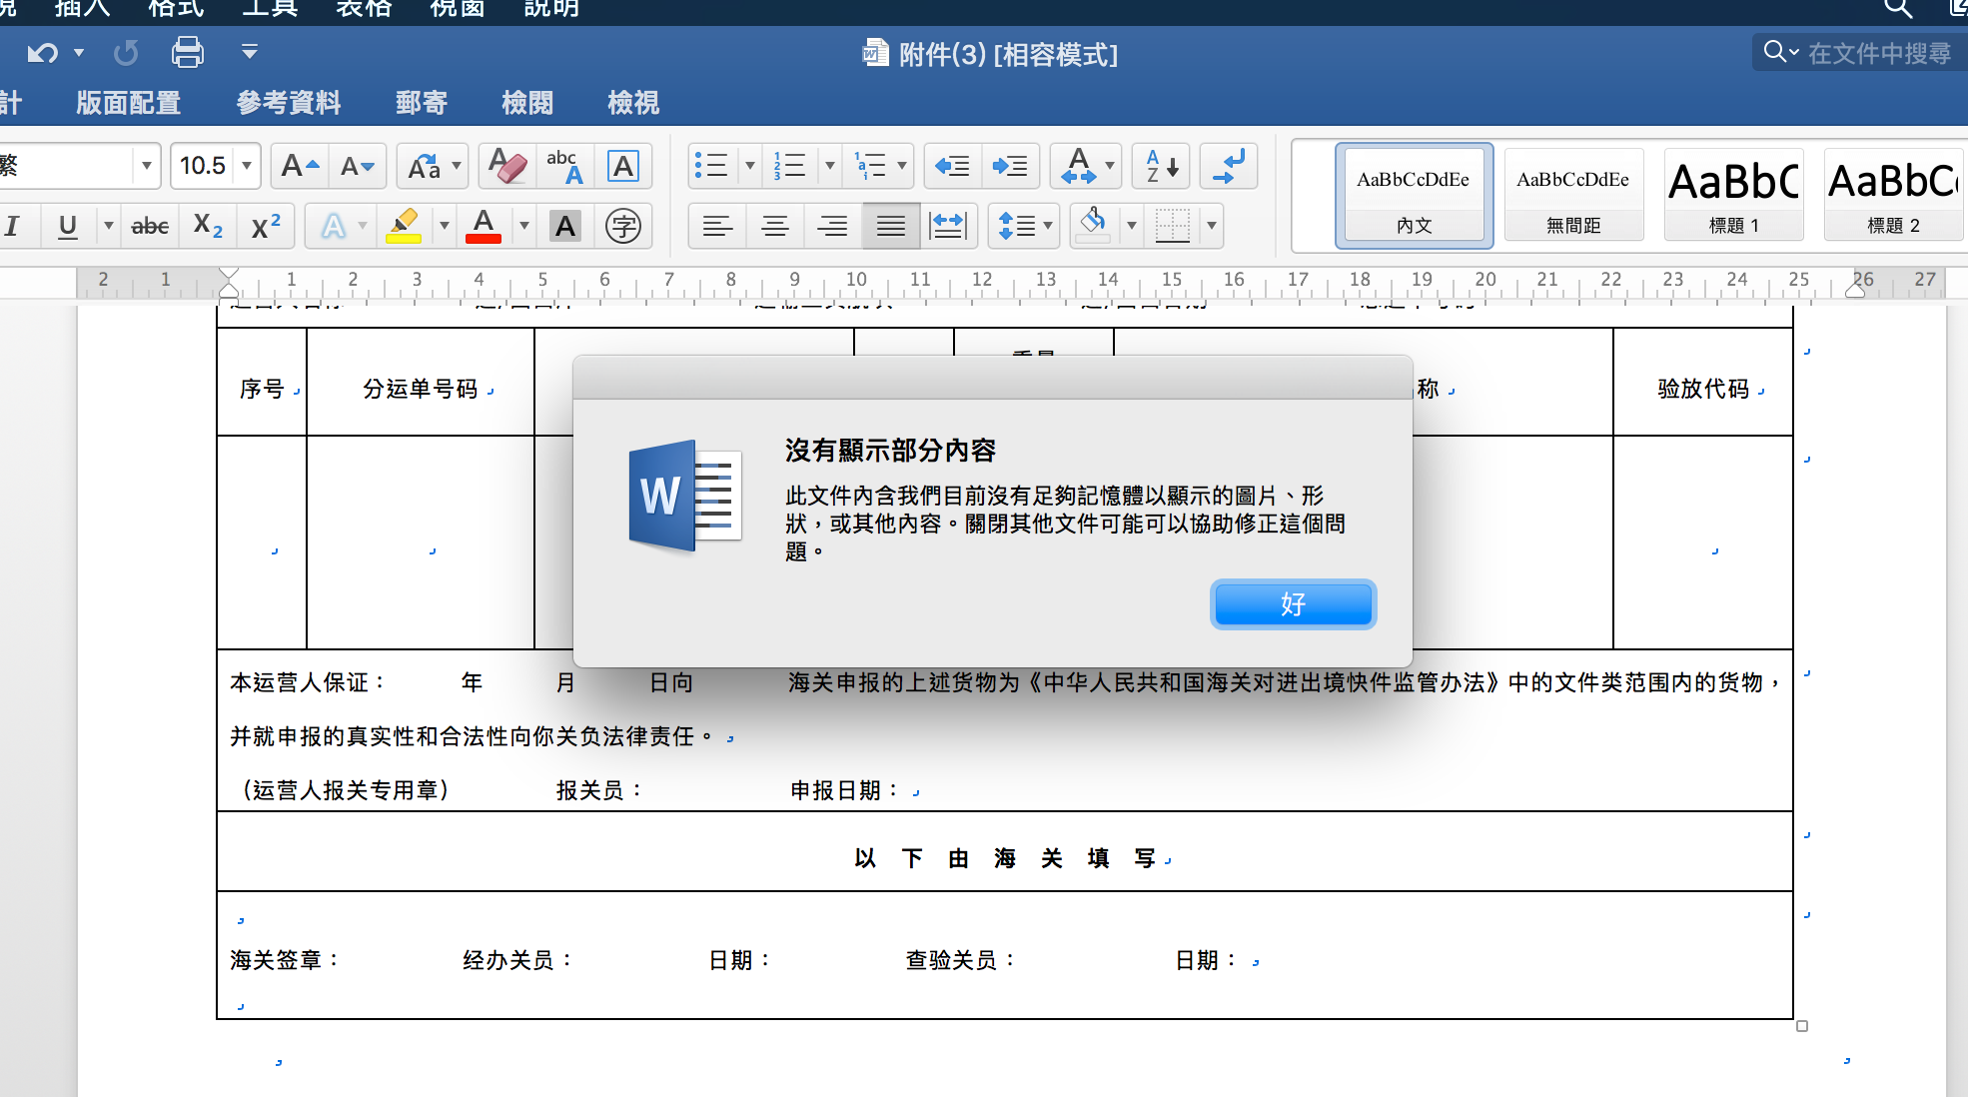Open the 郵寄 ribbon tab

coord(422,102)
